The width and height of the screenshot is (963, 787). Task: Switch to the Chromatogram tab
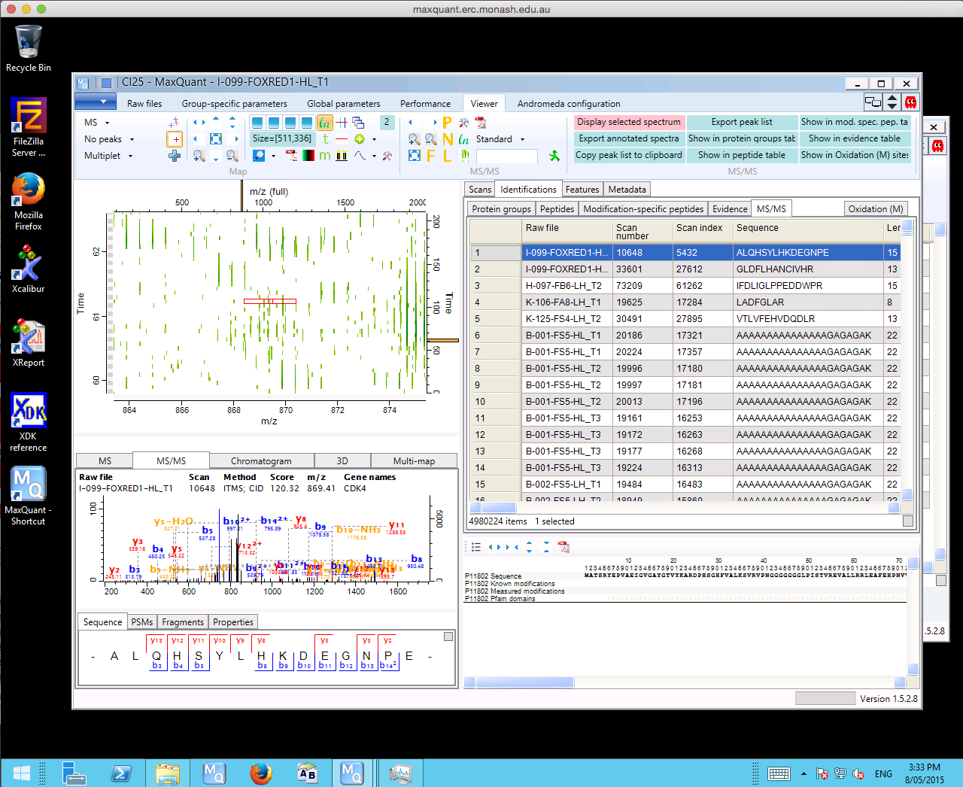[261, 460]
